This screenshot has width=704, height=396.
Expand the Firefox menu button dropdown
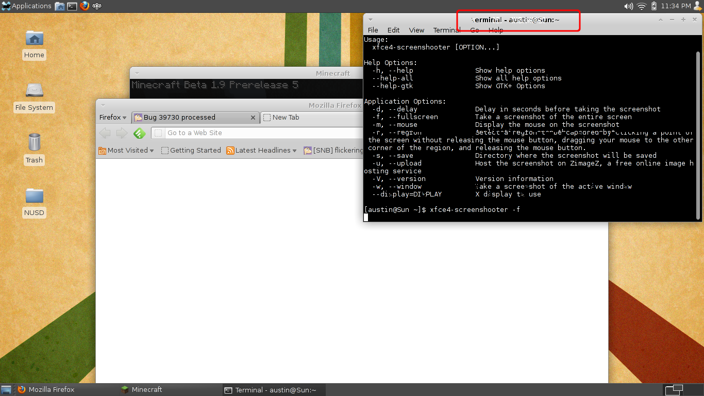pyautogui.click(x=113, y=118)
